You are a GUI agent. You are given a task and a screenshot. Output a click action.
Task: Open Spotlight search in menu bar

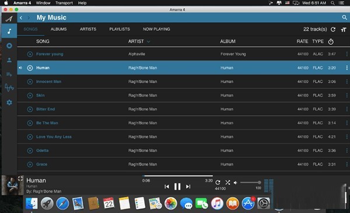click(332, 3)
